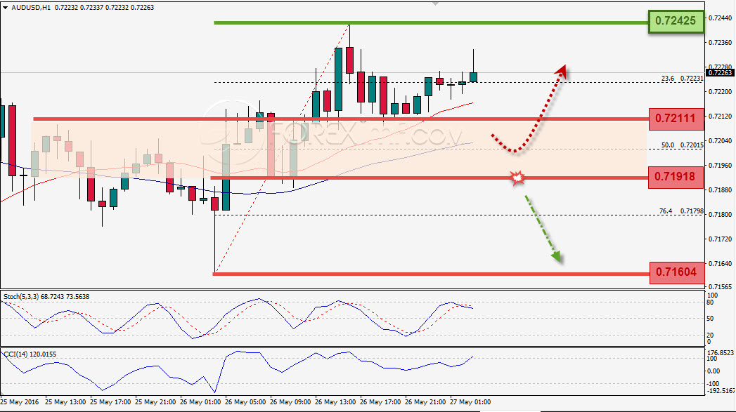The width and height of the screenshot is (736, 412).
Task: Click 0.71960 on the price axis
Action: point(720,166)
